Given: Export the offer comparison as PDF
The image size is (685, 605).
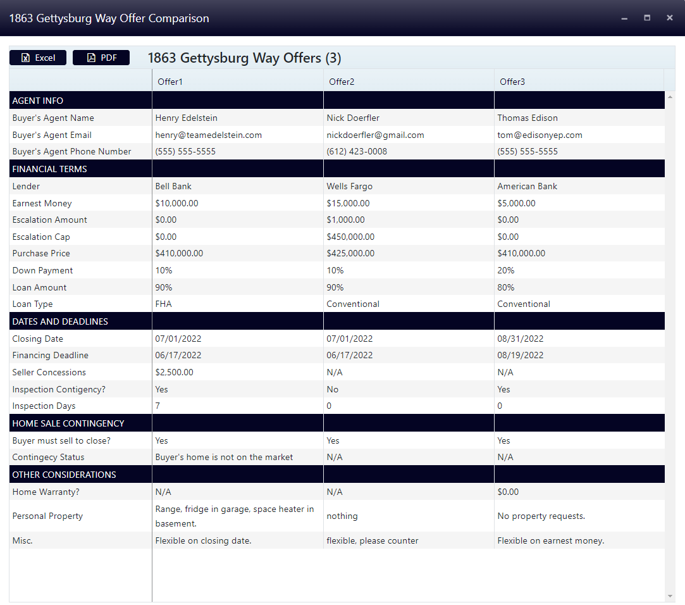Looking at the screenshot, I should [101, 58].
